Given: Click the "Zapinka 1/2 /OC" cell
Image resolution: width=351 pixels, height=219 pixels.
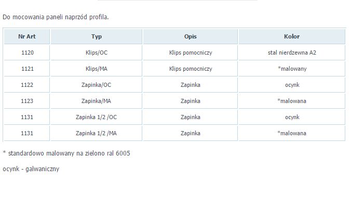Looking at the screenshot, I should click(96, 117).
